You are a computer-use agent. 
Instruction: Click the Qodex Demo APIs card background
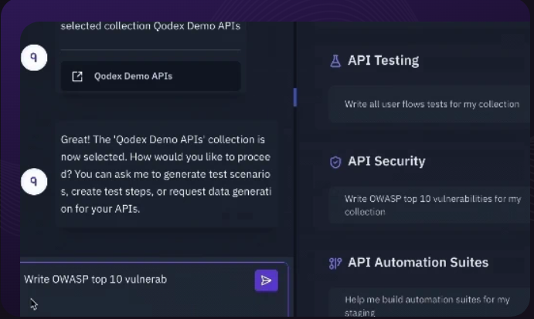(209, 76)
